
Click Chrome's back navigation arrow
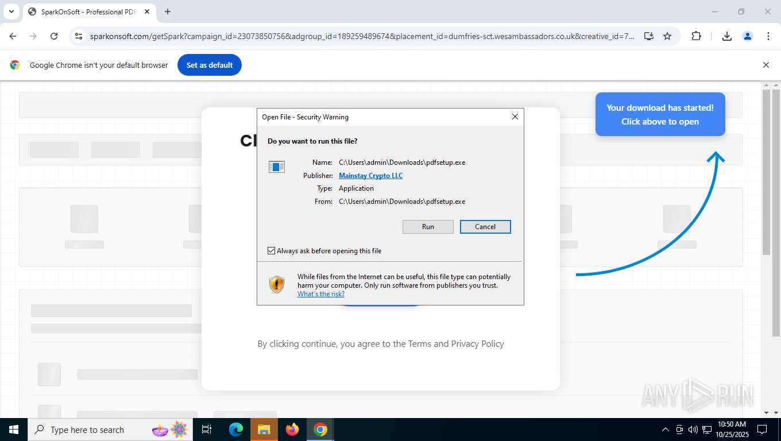point(13,36)
